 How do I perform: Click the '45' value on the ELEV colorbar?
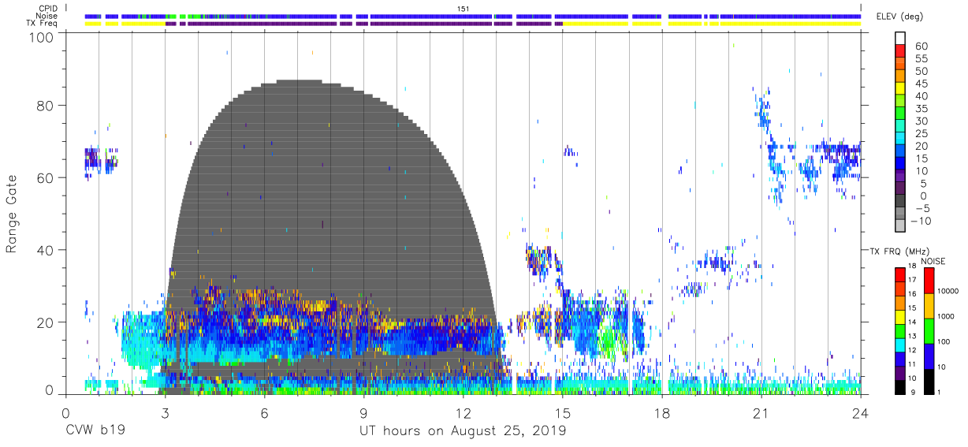921,84
